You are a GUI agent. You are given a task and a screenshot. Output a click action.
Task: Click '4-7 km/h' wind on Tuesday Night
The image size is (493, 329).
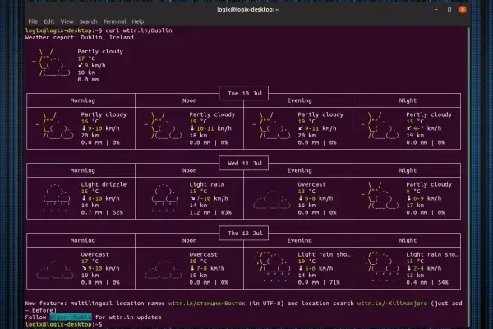click(427, 128)
